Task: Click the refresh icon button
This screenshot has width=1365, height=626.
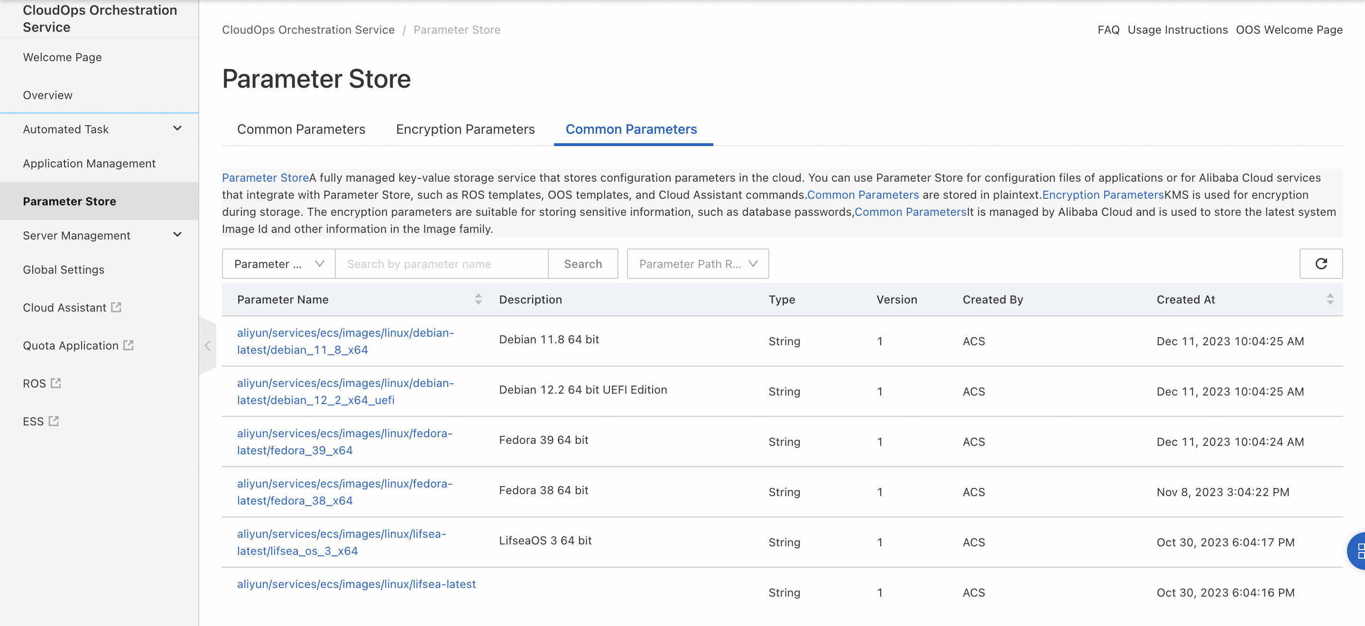Action: coord(1320,263)
